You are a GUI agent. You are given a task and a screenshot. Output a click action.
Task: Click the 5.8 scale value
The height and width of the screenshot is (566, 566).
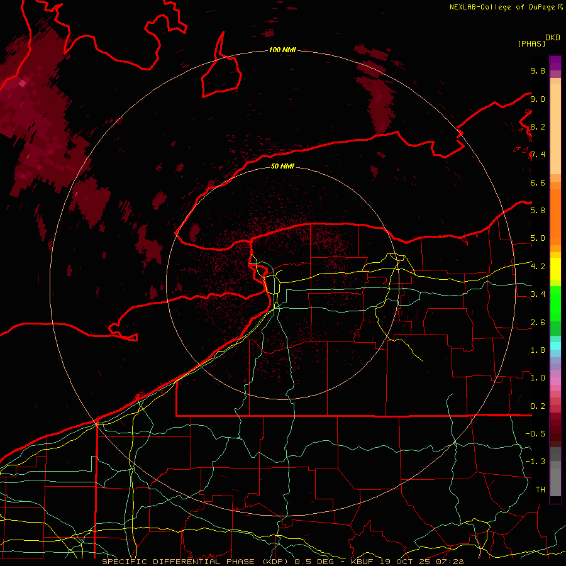pos(538,210)
